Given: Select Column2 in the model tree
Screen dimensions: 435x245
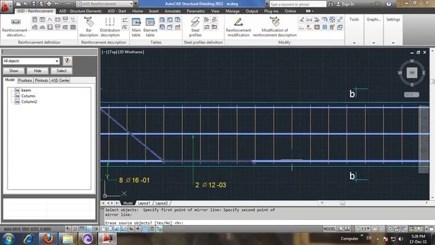Looking at the screenshot, I should [x=29, y=101].
